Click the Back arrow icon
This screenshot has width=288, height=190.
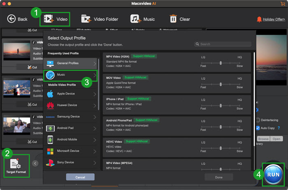click(x=12, y=19)
